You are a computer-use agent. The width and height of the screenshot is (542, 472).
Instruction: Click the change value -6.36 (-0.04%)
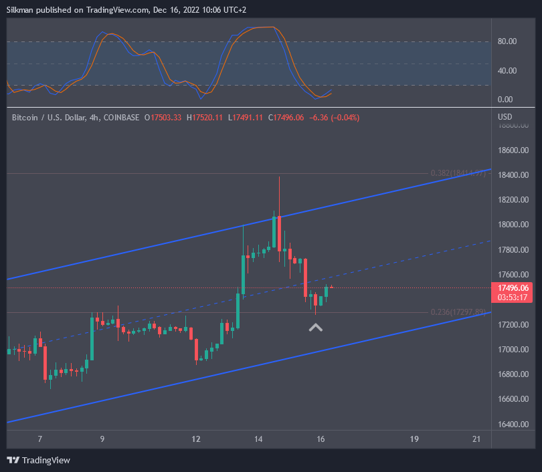[335, 118]
